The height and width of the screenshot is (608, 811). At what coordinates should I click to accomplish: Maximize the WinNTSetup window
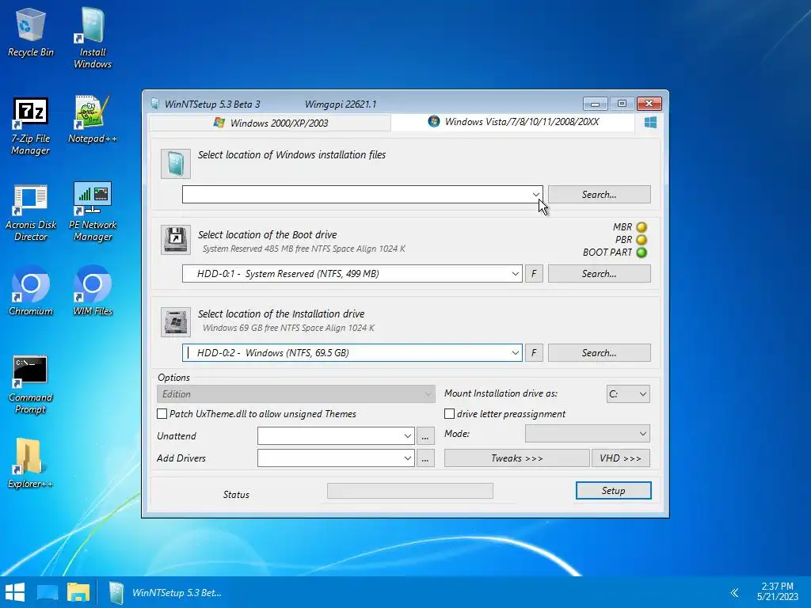(x=623, y=104)
